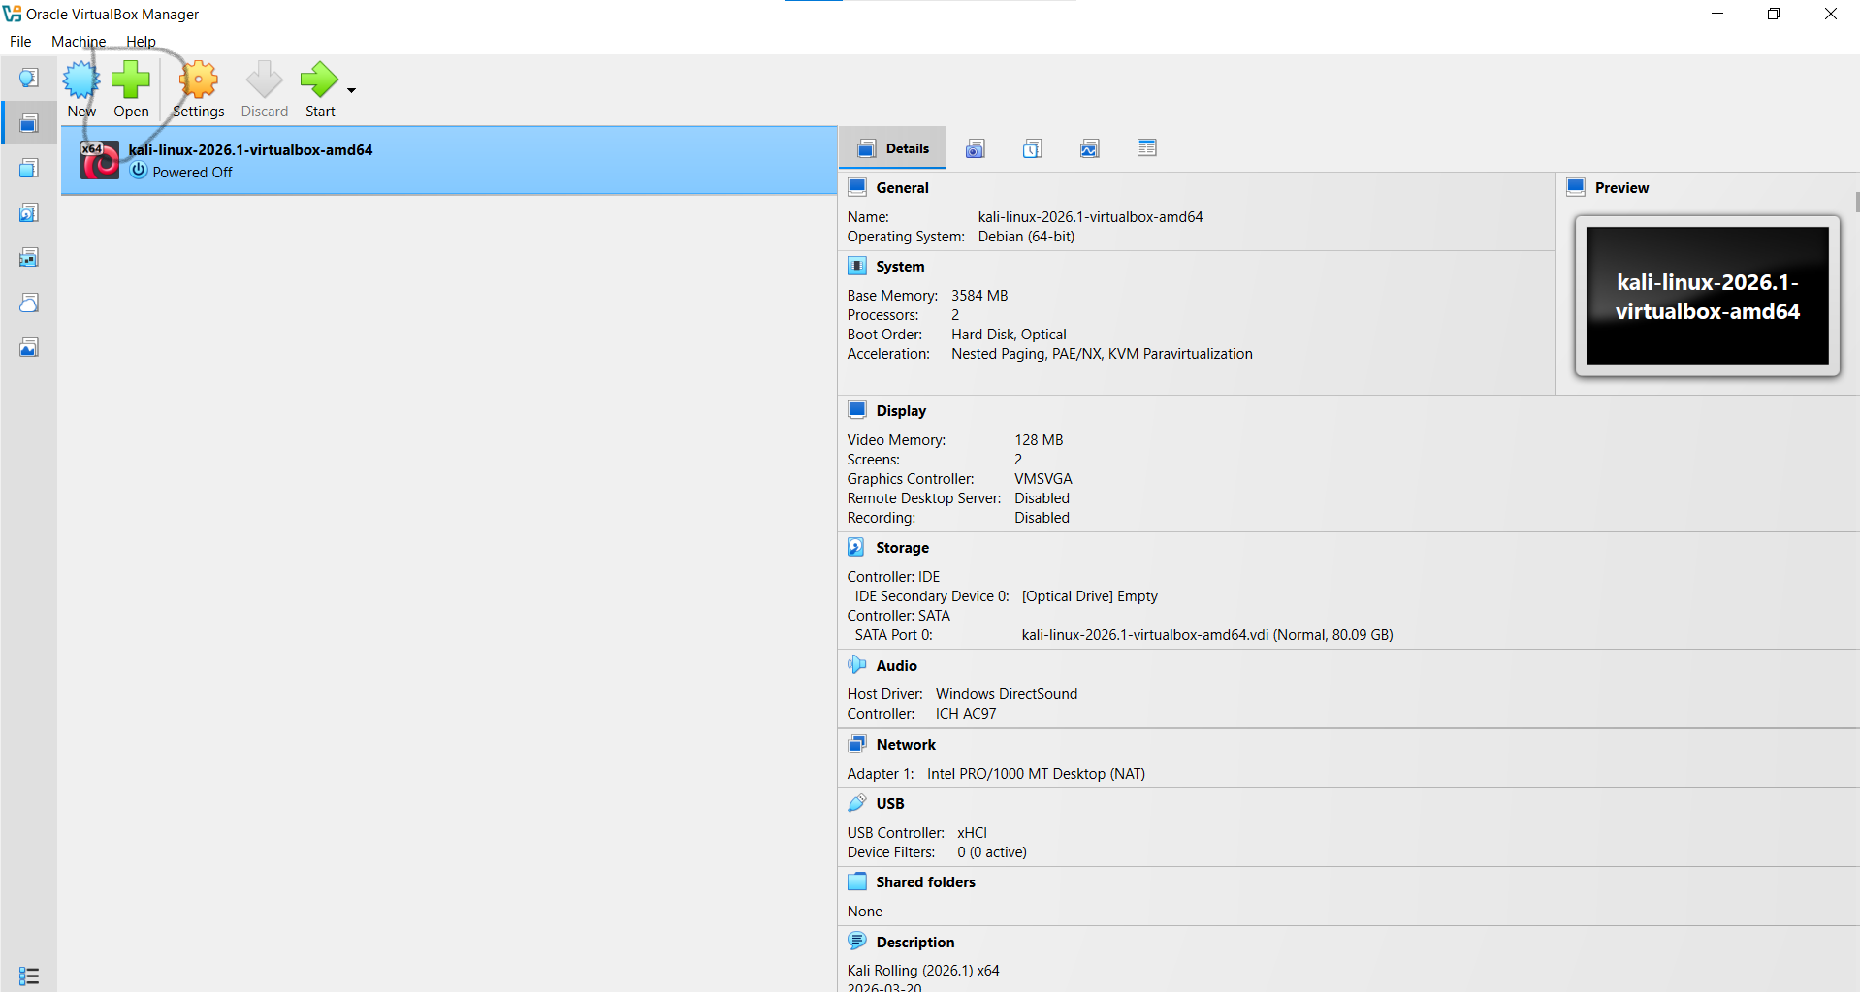Toggle the sidebar text list icon at bottom
The height and width of the screenshot is (992, 1860).
click(x=29, y=976)
